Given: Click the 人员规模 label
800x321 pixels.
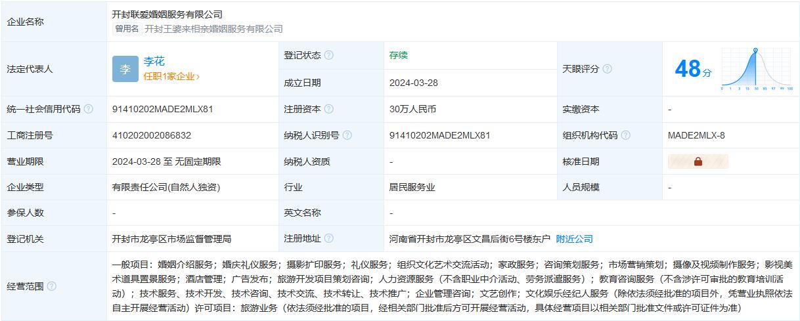Looking at the screenshot, I should click(x=581, y=187).
